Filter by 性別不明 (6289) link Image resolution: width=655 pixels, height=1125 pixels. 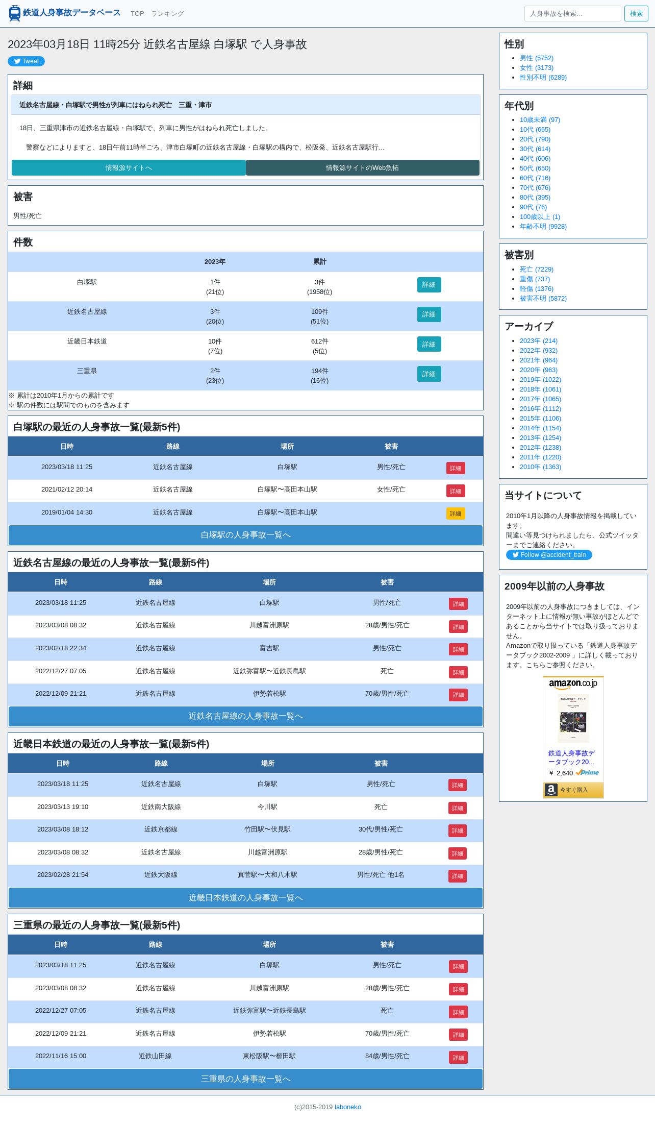pyautogui.click(x=543, y=78)
